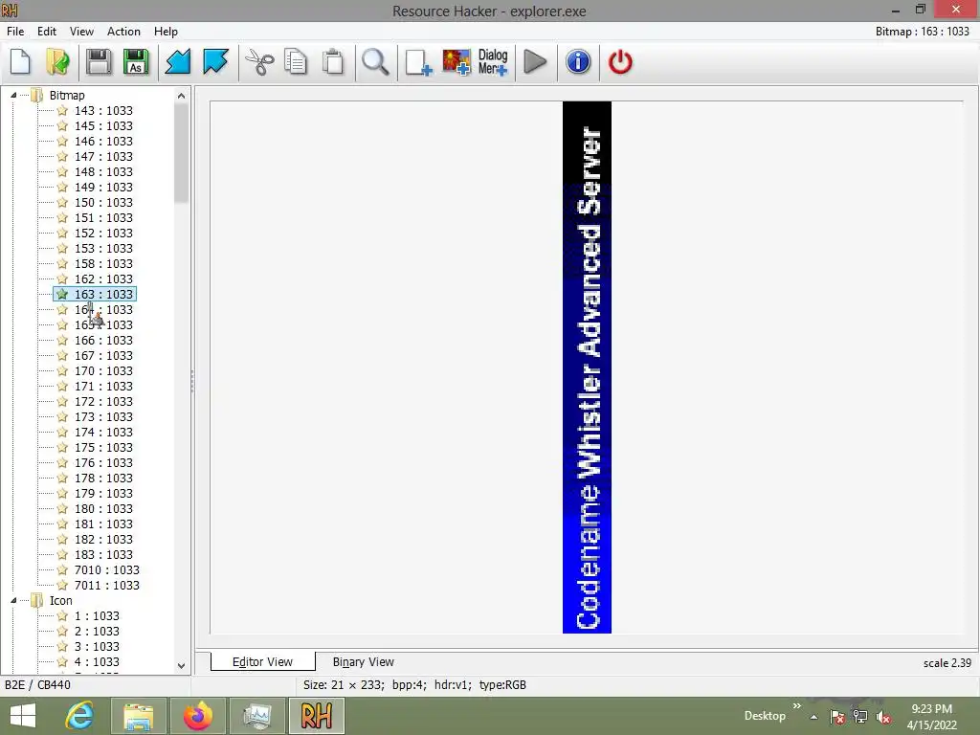Click the taskbar clock 9:23 PM
The image size is (980, 735).
pyautogui.click(x=931, y=709)
